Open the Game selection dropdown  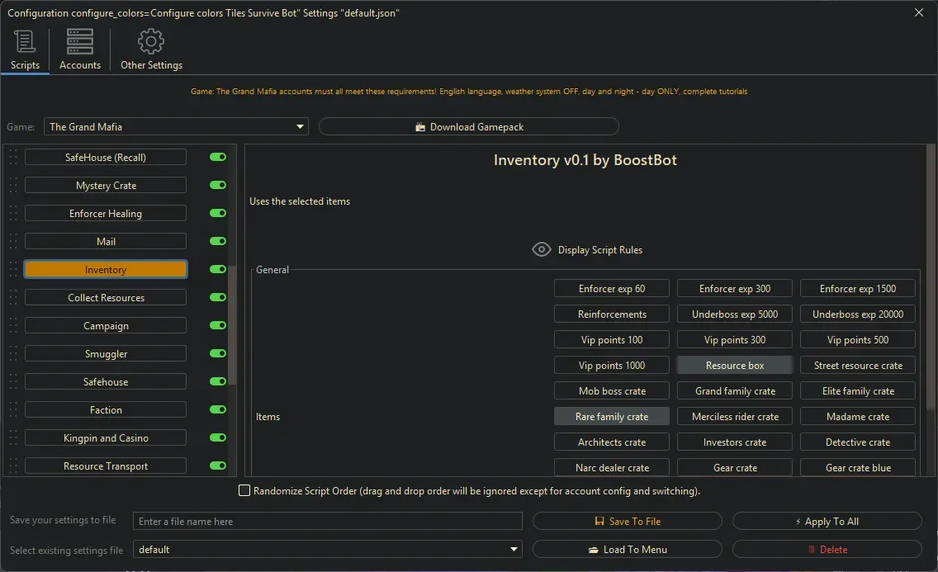pos(176,127)
